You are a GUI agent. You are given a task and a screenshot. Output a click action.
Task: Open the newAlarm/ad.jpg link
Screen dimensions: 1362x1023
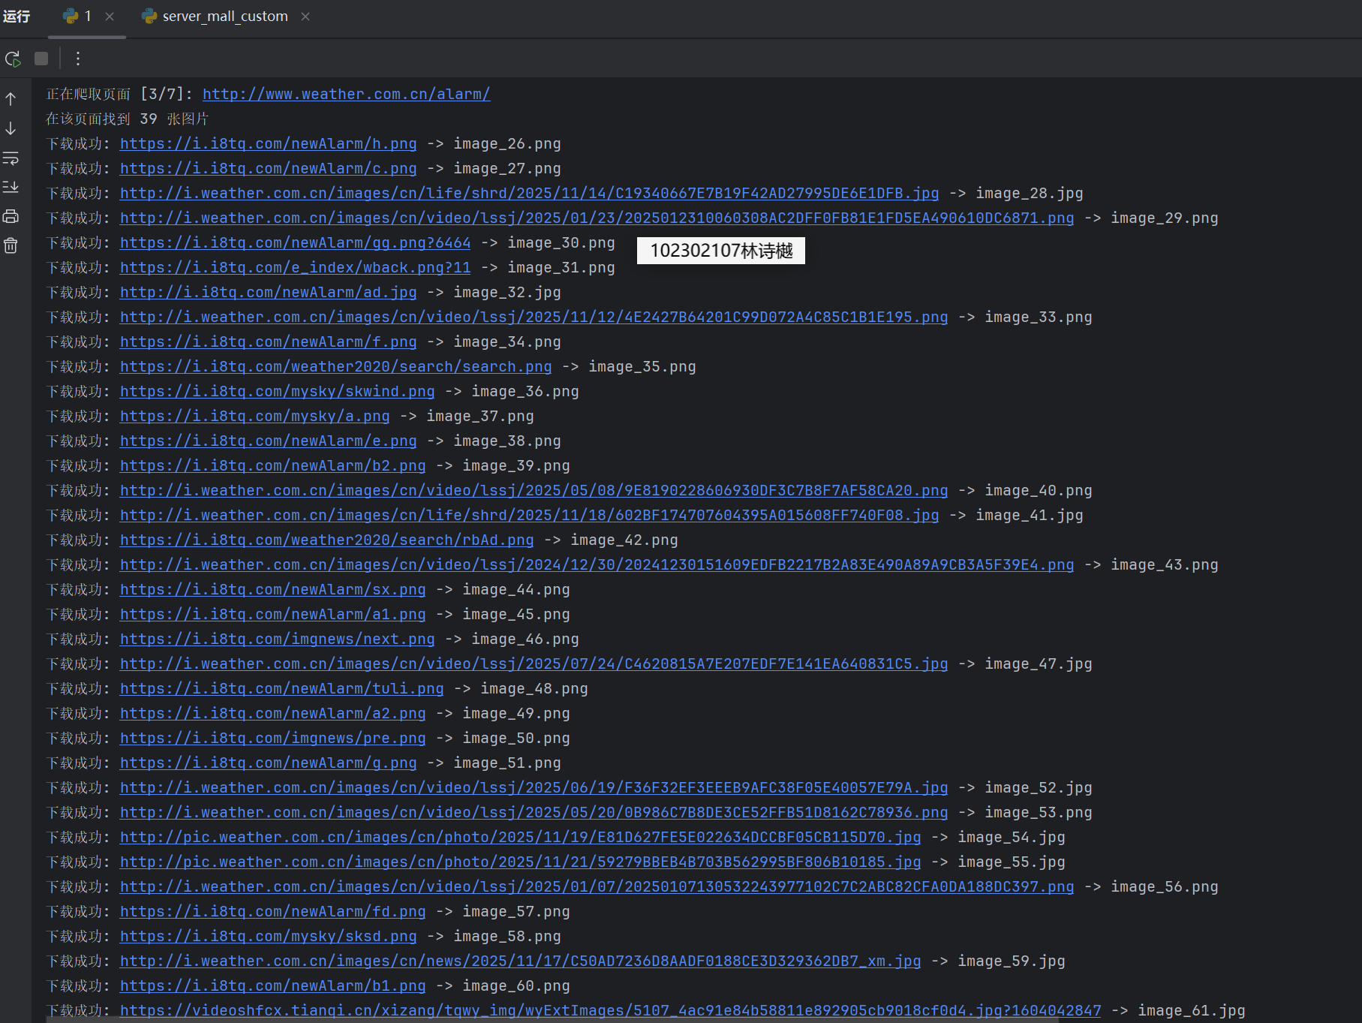[268, 292]
